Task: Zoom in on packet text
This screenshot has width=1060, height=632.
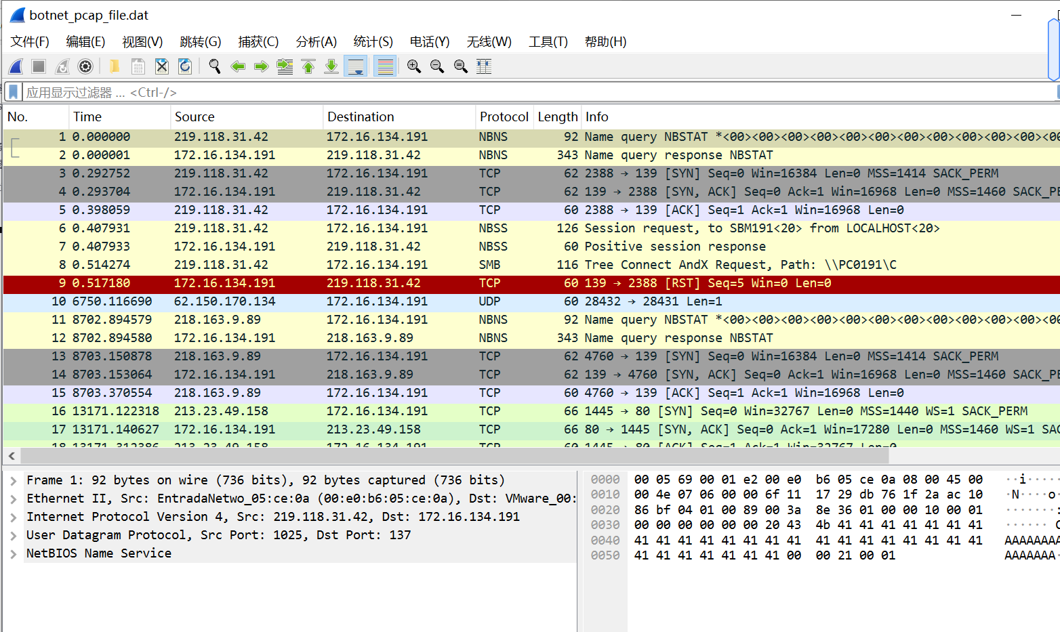Action: (x=414, y=66)
